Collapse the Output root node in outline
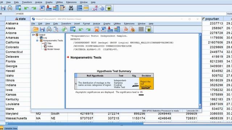 pos(33,35)
